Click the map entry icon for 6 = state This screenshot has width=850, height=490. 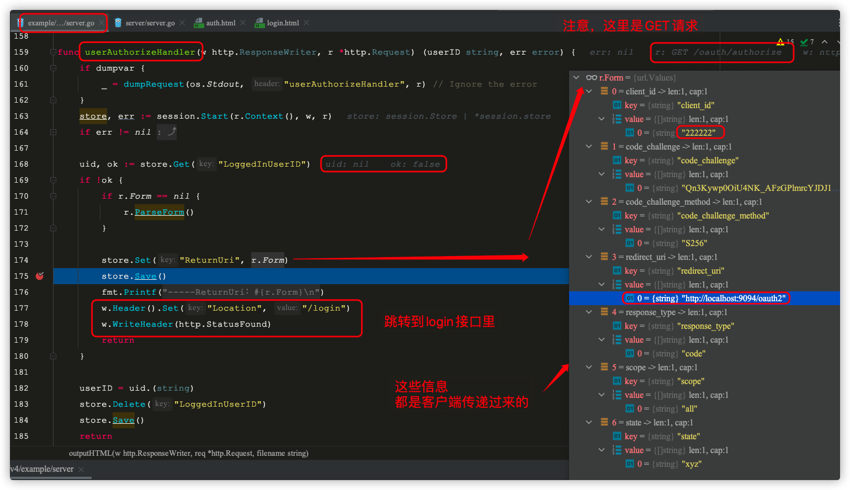click(604, 423)
